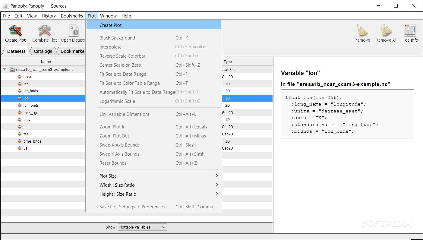Click Automatically Fit Scale to Data Range
The width and height of the screenshot is (423, 240).
(x=154, y=92)
